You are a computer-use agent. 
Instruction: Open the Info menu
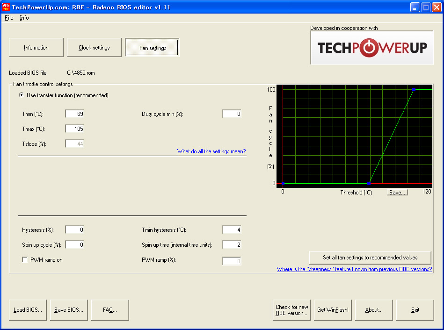click(x=24, y=18)
